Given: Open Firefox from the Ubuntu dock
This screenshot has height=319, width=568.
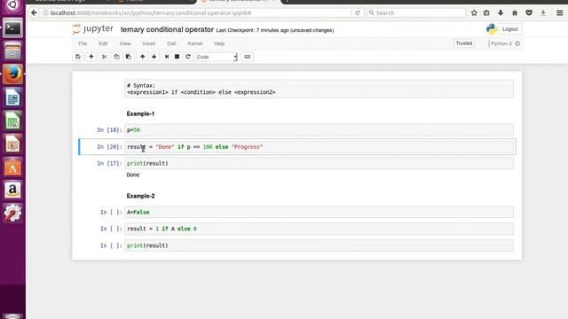Looking at the screenshot, I should (x=12, y=74).
